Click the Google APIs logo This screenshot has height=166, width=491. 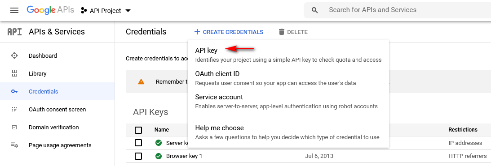50,10
